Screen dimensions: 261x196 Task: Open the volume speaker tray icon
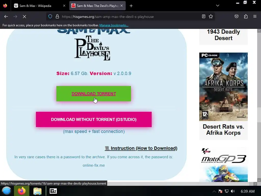[x=233, y=191]
